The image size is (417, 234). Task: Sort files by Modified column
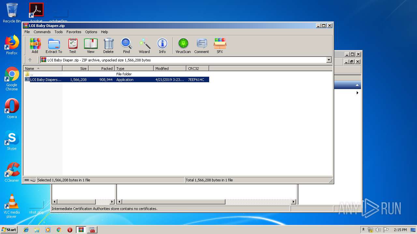170,68
